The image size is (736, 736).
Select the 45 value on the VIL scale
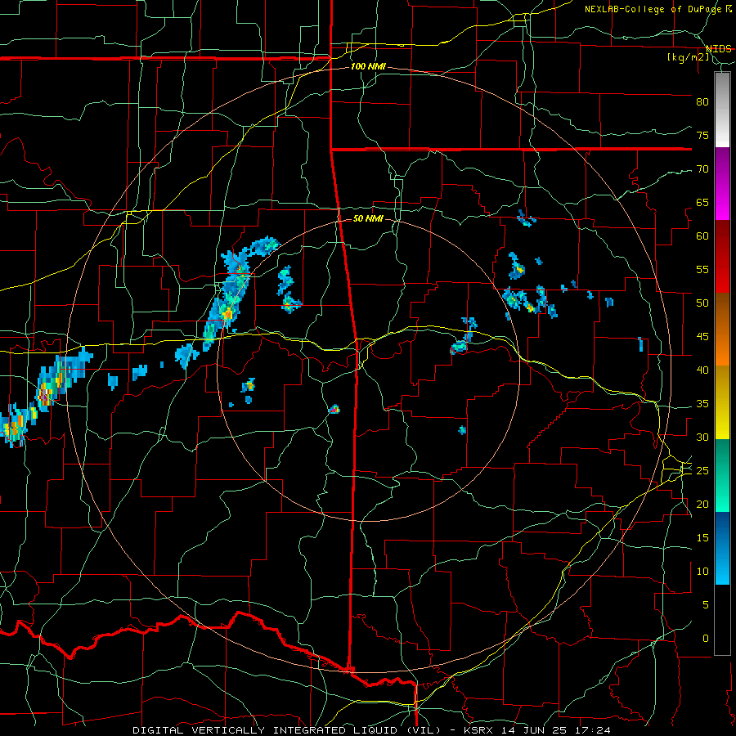point(702,337)
